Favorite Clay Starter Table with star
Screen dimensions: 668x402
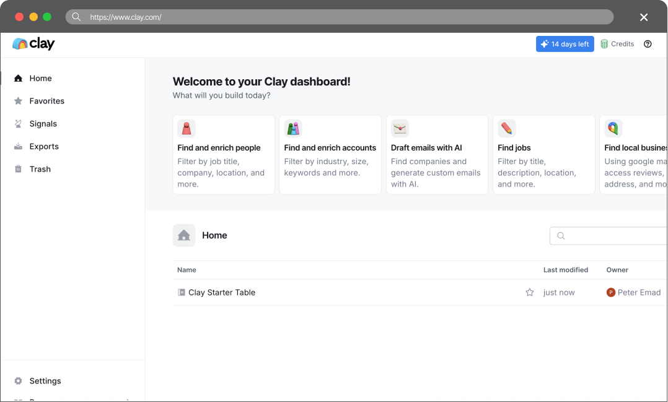pos(530,292)
